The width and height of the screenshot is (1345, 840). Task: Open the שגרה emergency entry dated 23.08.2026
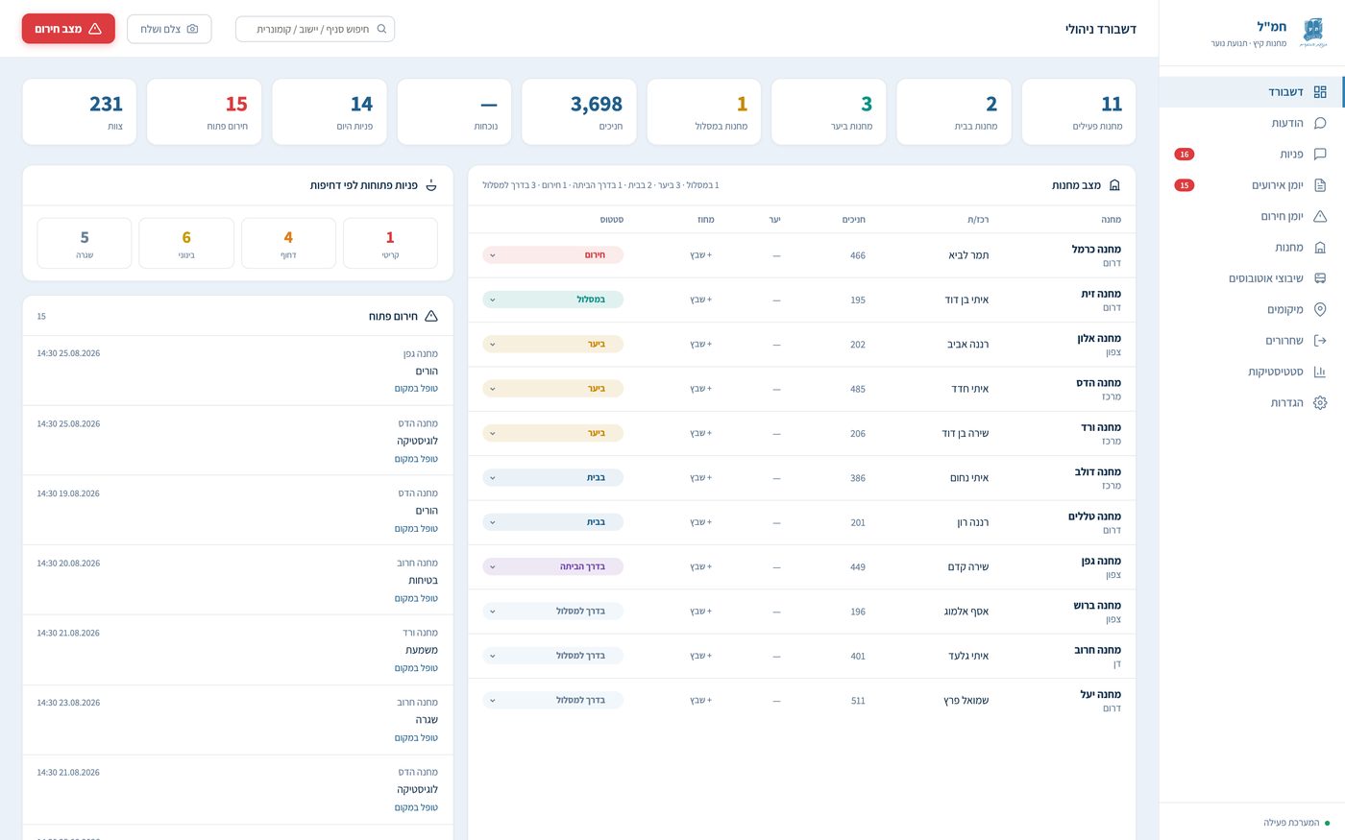237,720
